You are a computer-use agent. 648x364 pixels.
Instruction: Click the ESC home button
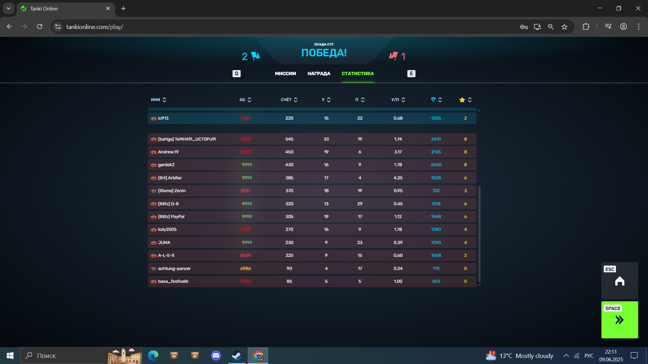pyautogui.click(x=620, y=281)
